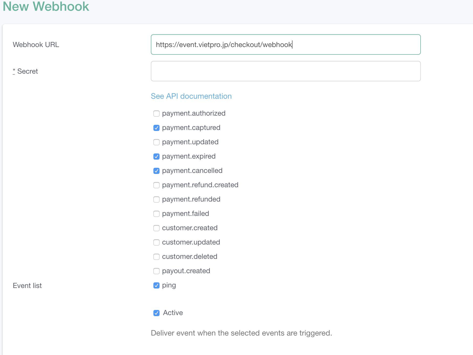Disable the payment.expired event
The image size is (473, 355).
point(156,157)
